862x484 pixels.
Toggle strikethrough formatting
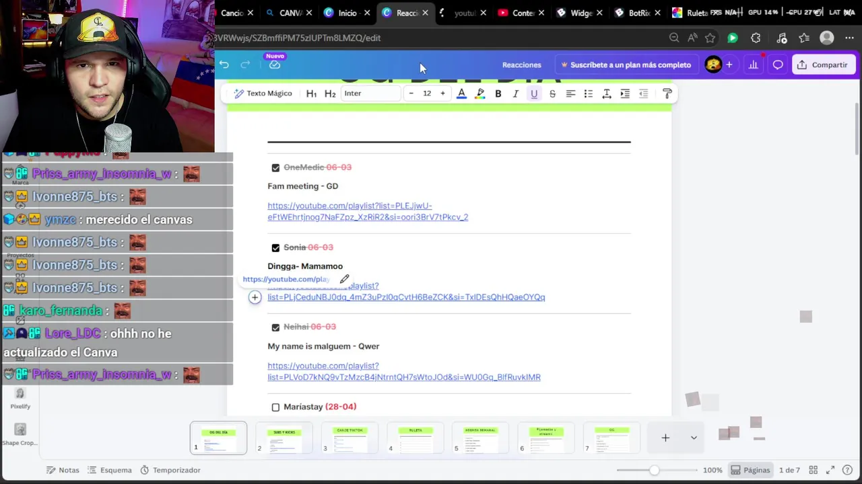click(552, 93)
